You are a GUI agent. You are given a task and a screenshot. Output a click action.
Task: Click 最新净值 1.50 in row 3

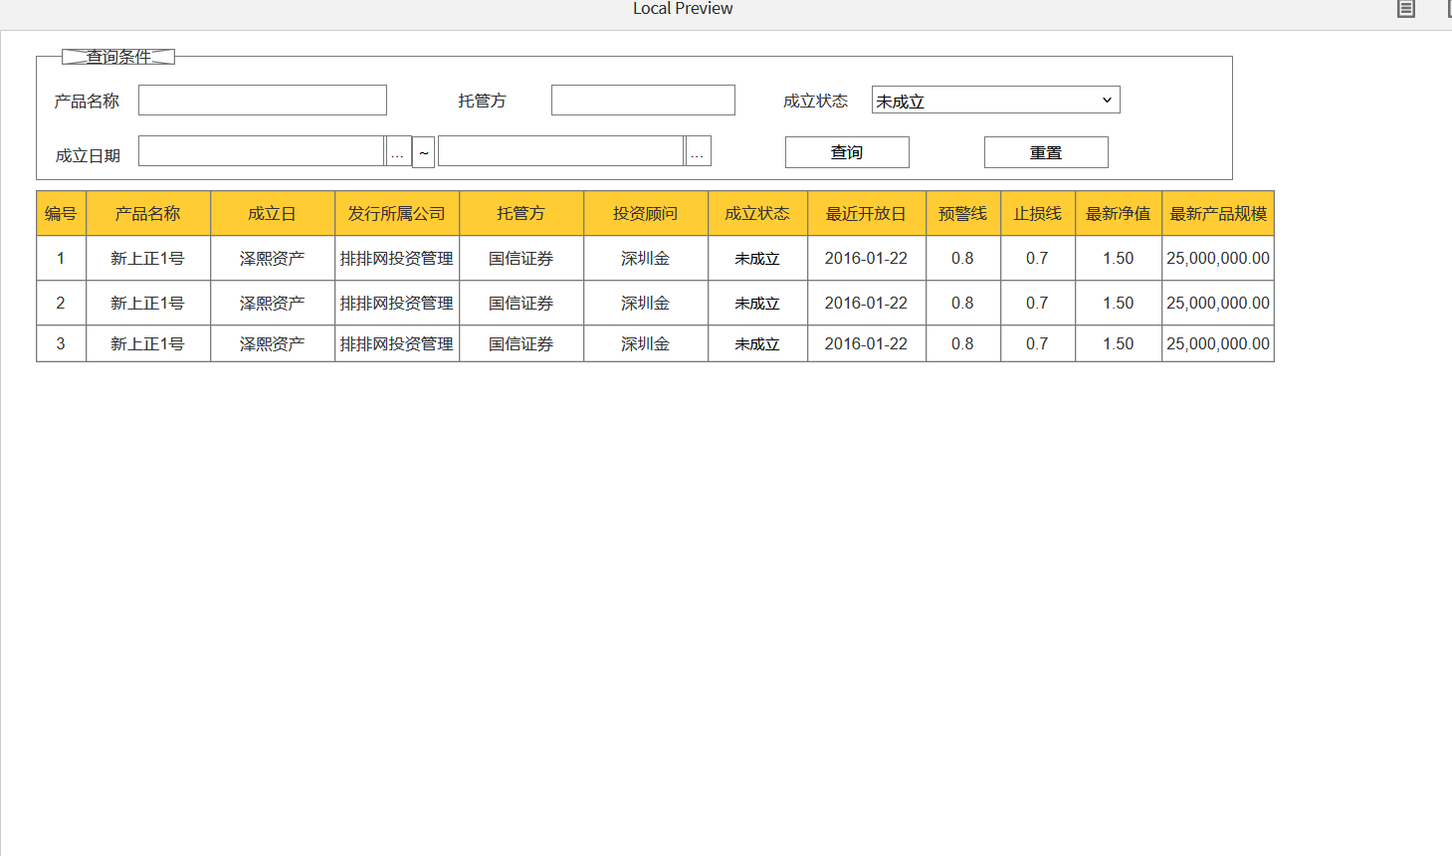(x=1119, y=343)
